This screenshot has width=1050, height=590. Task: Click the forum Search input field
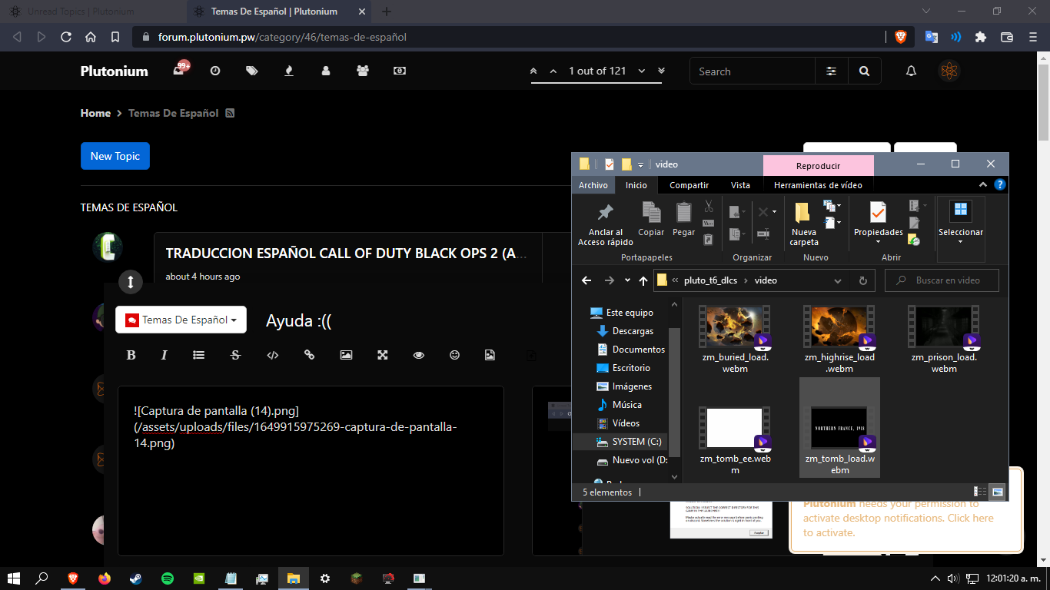(753, 71)
